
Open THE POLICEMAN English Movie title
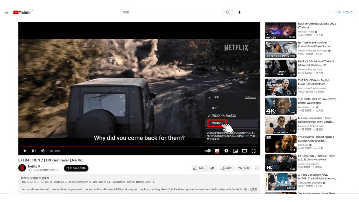pyautogui.click(x=314, y=82)
